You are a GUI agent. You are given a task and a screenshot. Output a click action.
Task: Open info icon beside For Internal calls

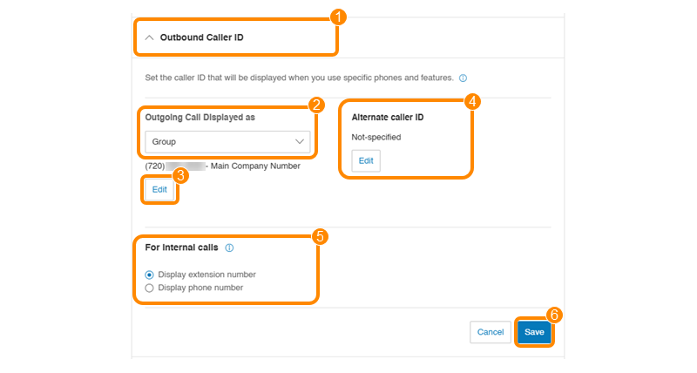tap(229, 248)
